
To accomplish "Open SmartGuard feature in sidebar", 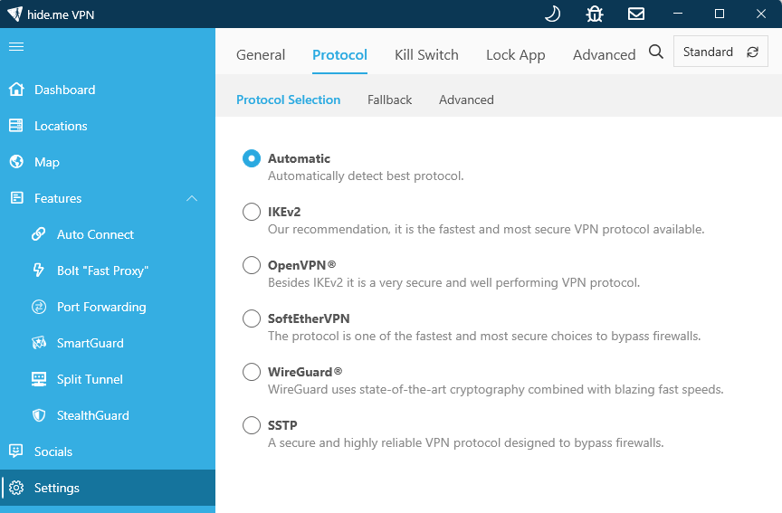I will [x=90, y=343].
